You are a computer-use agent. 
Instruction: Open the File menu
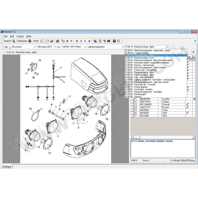tap(6, 36)
